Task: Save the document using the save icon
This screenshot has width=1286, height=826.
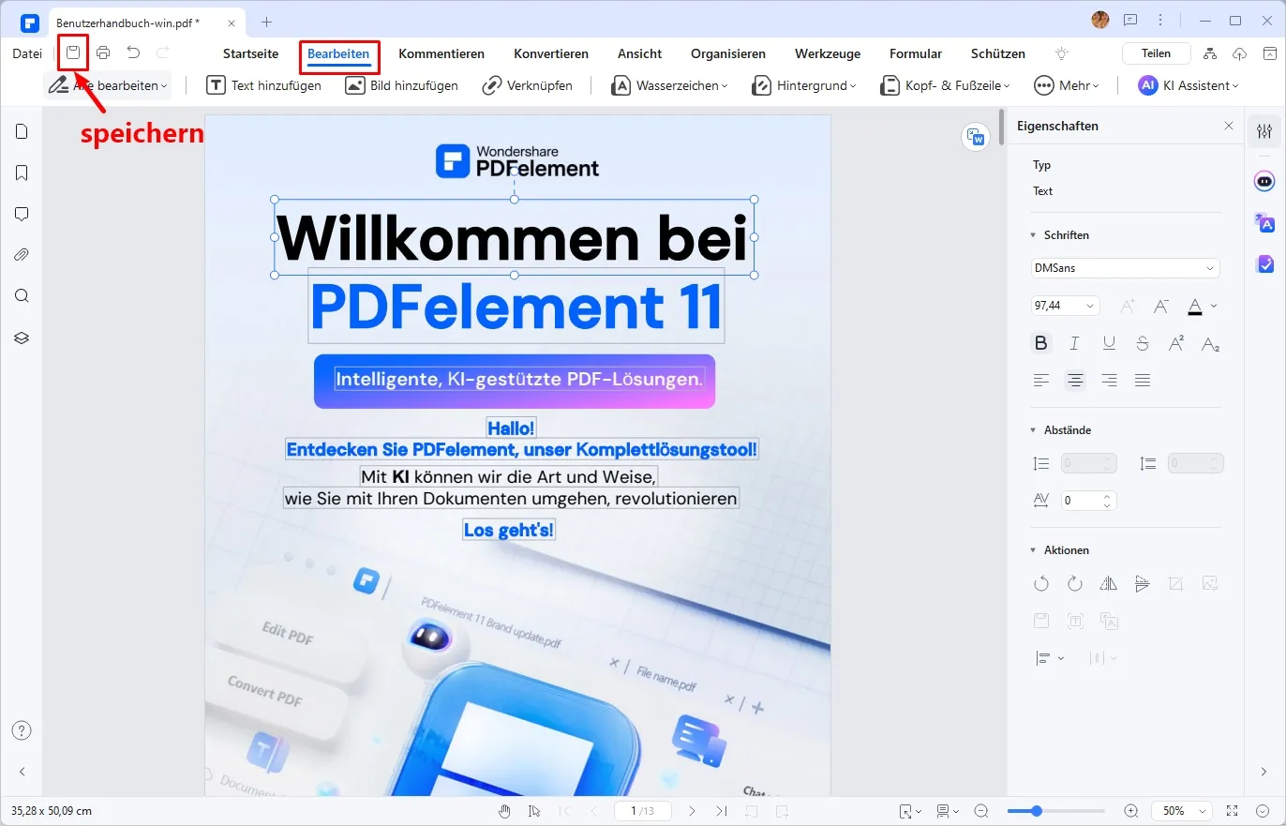Action: coord(72,53)
